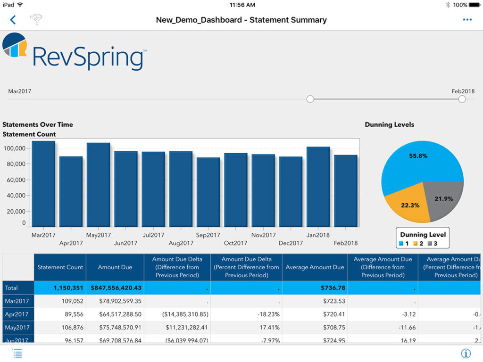Viewport: 483px width, 362px height.
Task: Switch to the Statement Summary view title
Action: (241, 20)
